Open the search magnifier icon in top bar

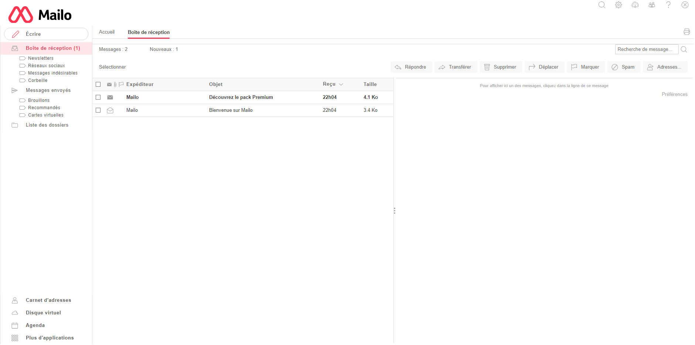[x=602, y=5]
